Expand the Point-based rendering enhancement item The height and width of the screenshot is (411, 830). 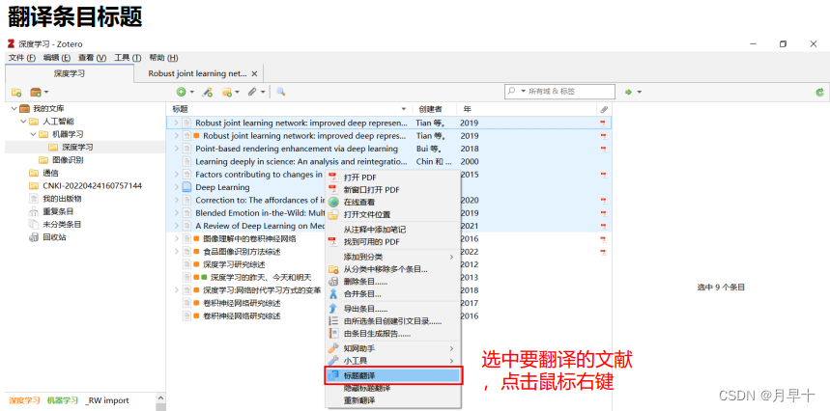176,149
